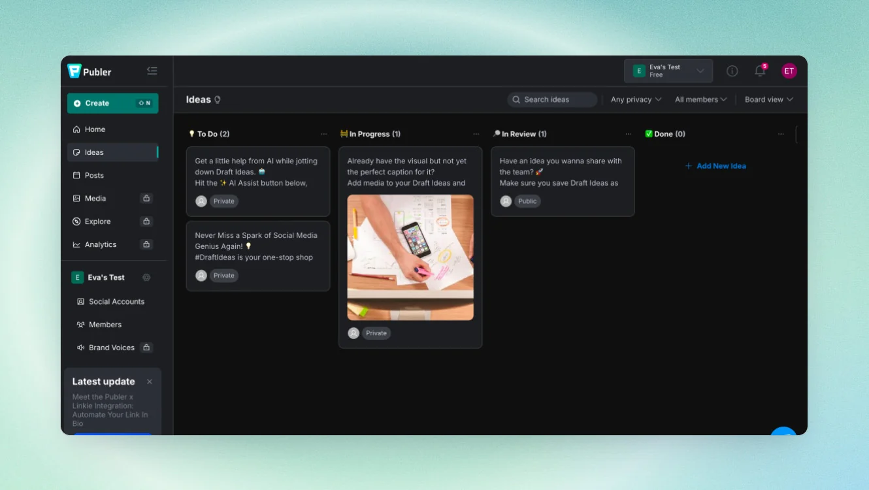Click Private tag on the 'Never Miss' card
This screenshot has width=869, height=490.
tap(224, 276)
